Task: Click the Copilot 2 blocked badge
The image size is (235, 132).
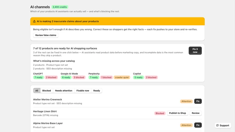Action: (x=151, y=77)
